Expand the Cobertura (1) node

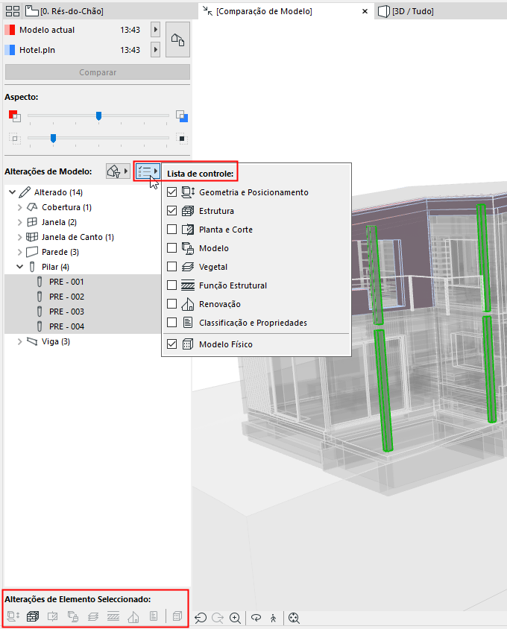coord(19,207)
